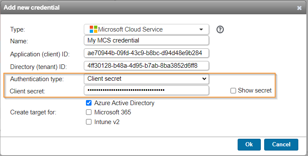Confirm with the Ok button
This screenshot has height=156, width=308.
point(249,145)
